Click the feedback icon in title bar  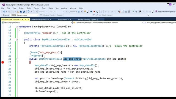tap(174, 4)
